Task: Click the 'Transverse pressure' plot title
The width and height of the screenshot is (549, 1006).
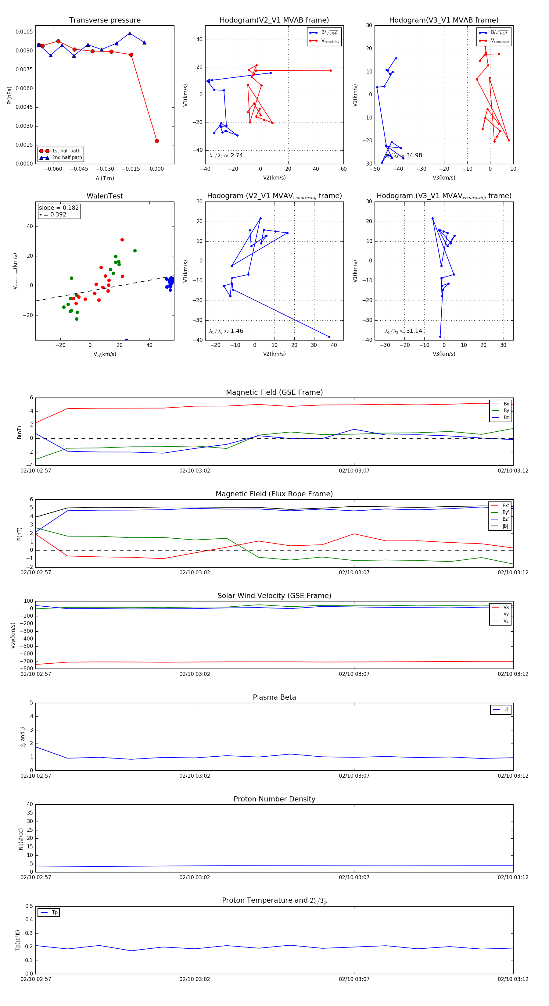Action: (105, 20)
